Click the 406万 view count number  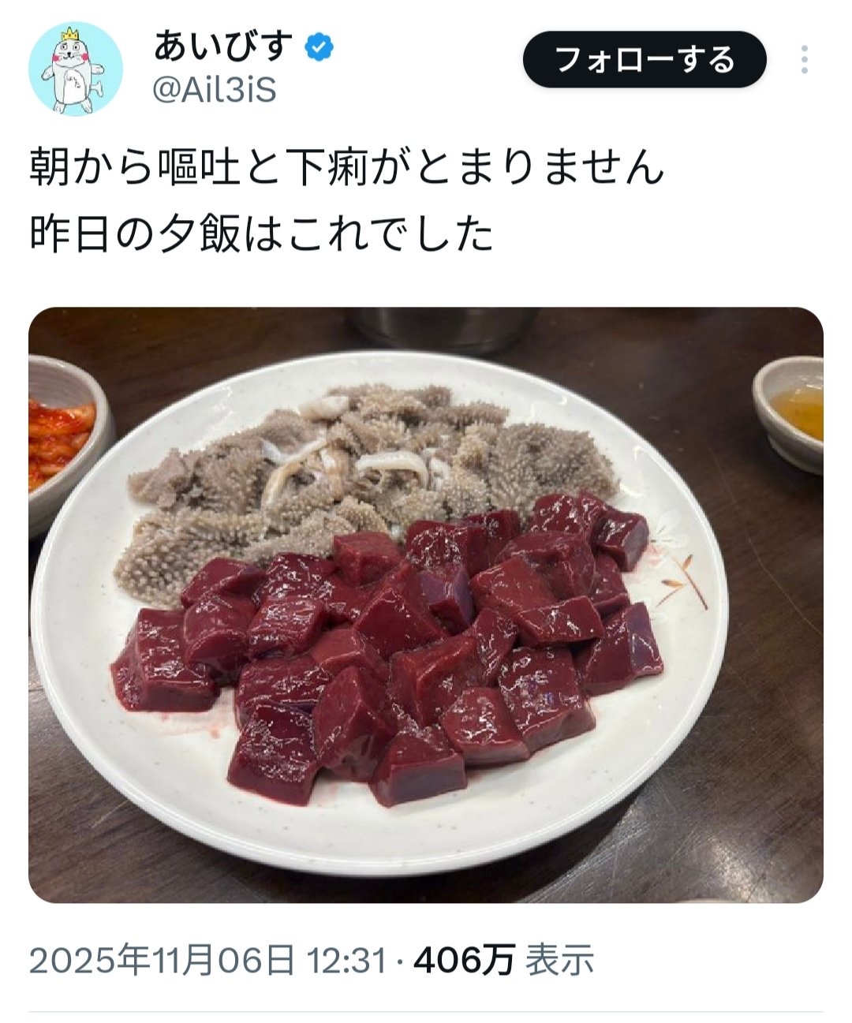(x=464, y=961)
